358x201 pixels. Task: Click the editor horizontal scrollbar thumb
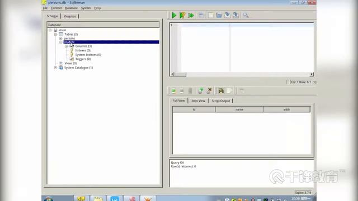tap(180, 74)
